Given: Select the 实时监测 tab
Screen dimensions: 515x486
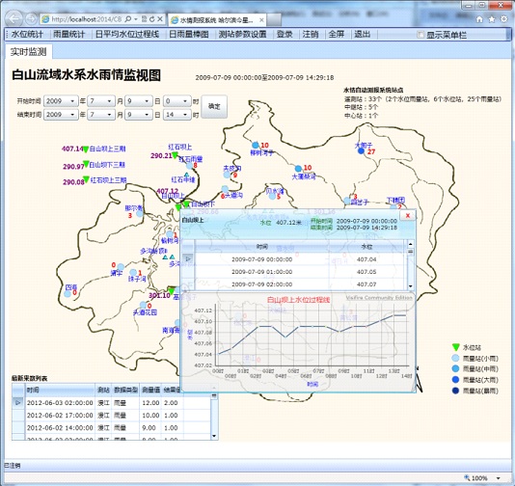Looking at the screenshot, I should click(28, 52).
